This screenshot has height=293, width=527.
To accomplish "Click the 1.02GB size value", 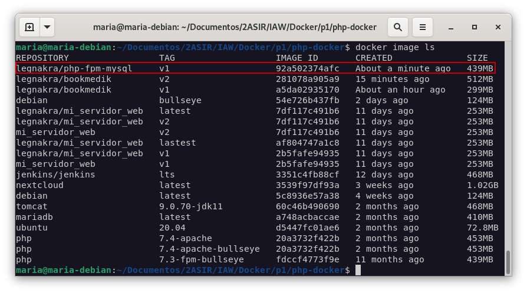I will 482,185.
